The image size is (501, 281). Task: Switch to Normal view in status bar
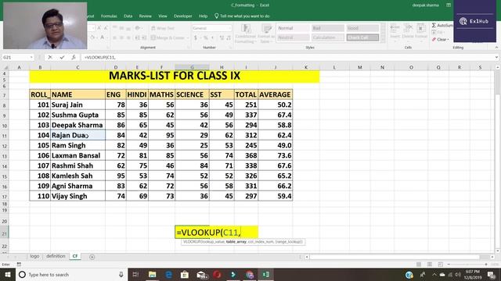[419, 265]
